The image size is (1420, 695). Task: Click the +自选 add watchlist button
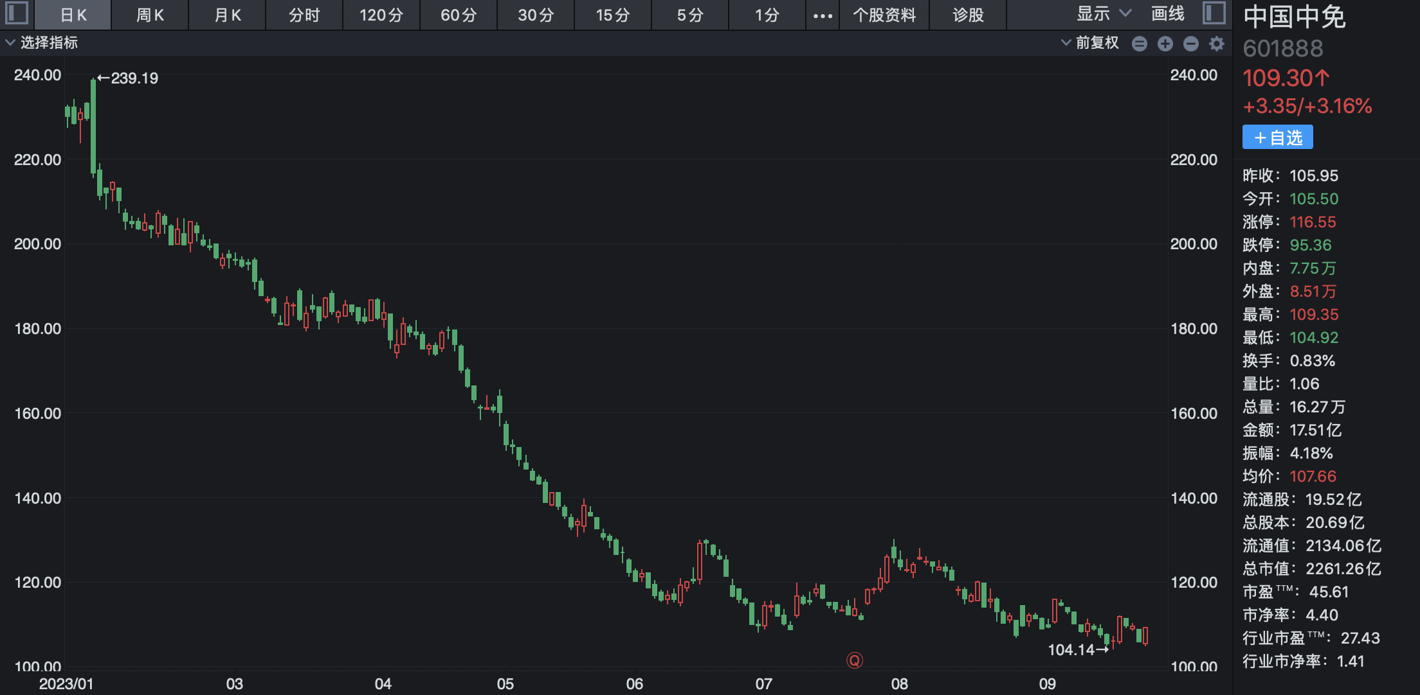(1277, 137)
